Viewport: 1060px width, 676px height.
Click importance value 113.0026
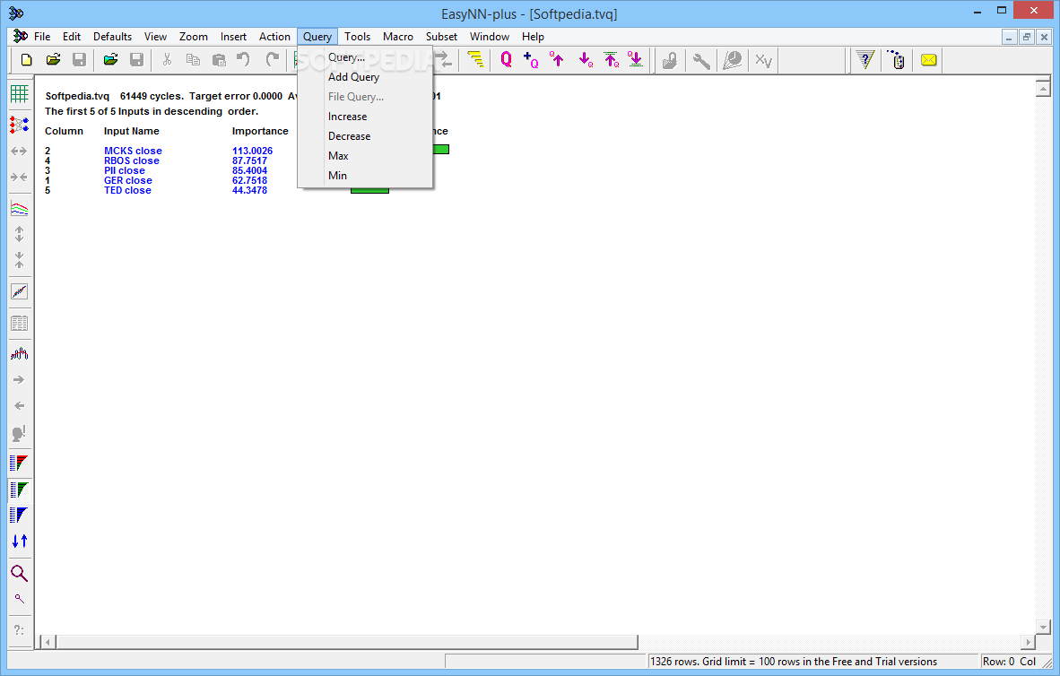(x=252, y=151)
